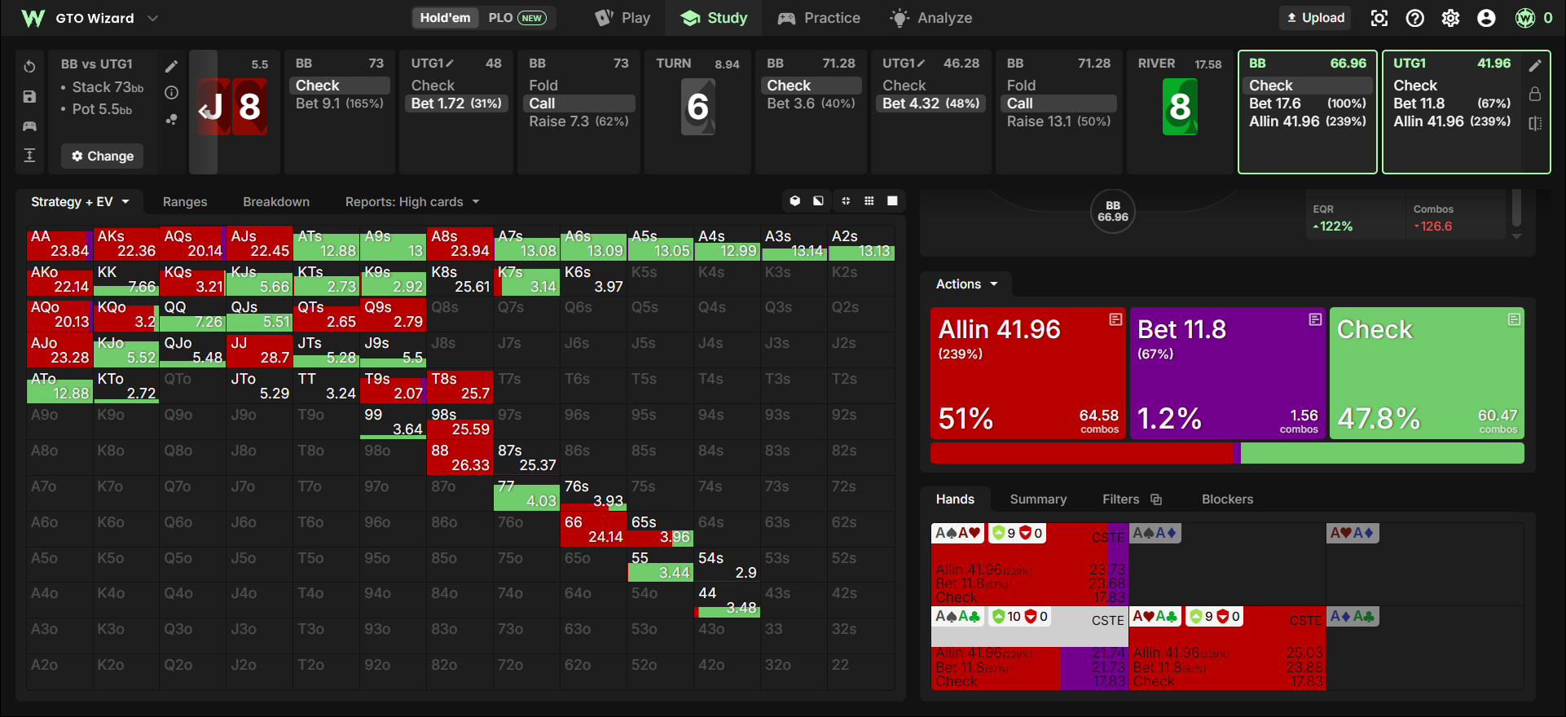
Task: Open the help question mark icon
Action: pos(1414,18)
